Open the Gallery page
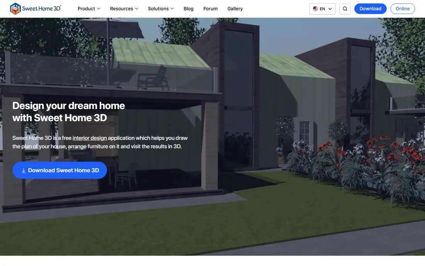Screen dimensions: 425x266 [x=235, y=9]
